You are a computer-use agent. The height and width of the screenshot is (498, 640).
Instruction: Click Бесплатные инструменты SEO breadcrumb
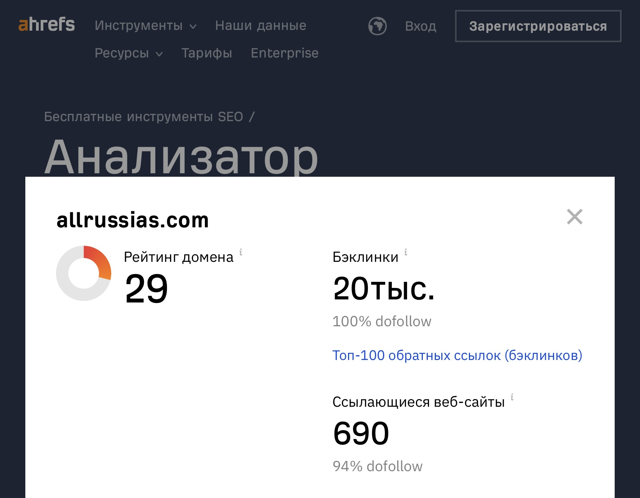(x=144, y=117)
